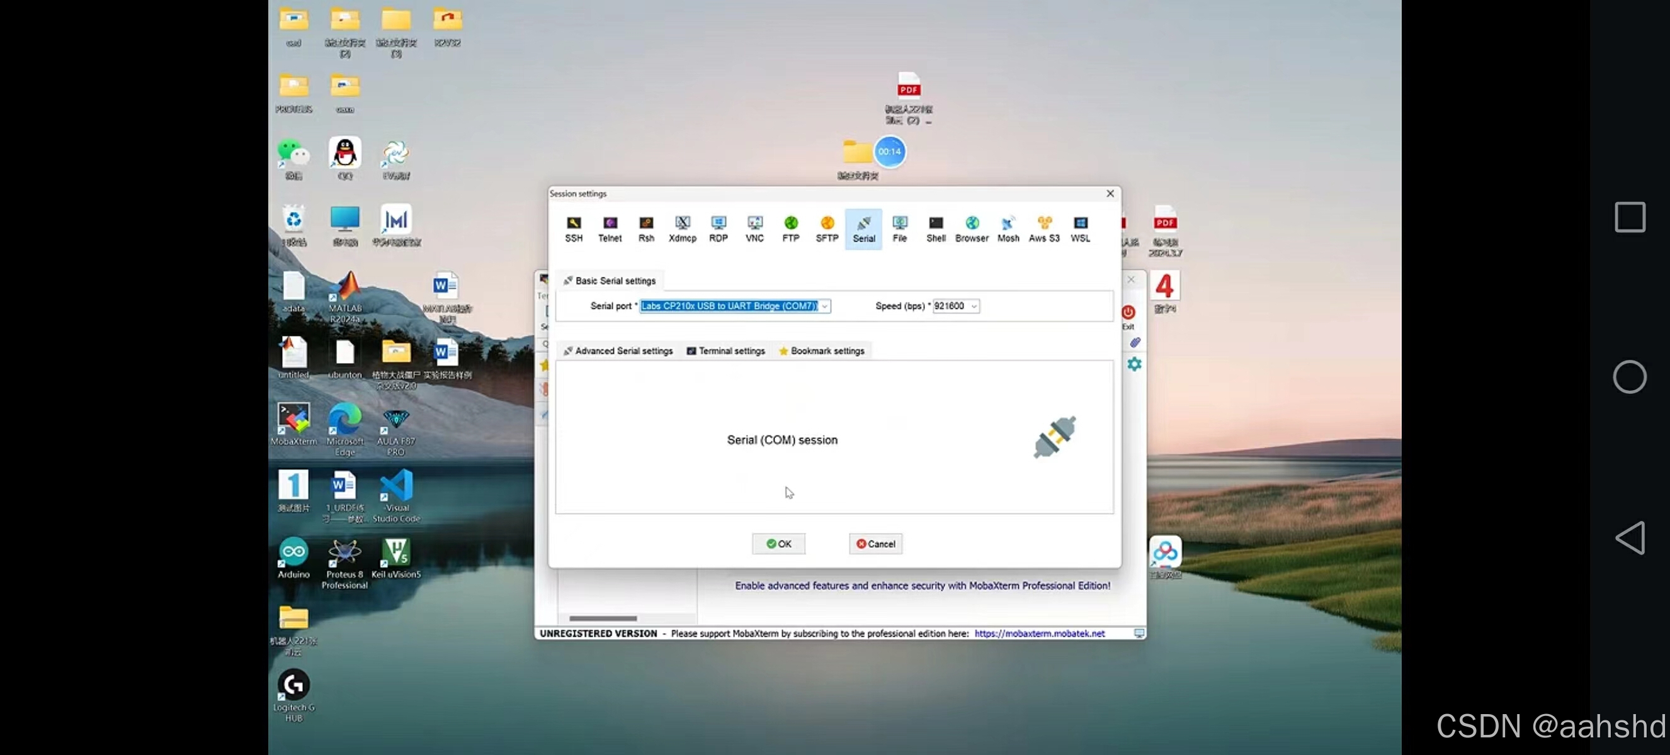Confirm session with OK button
The width and height of the screenshot is (1670, 755).
click(778, 544)
